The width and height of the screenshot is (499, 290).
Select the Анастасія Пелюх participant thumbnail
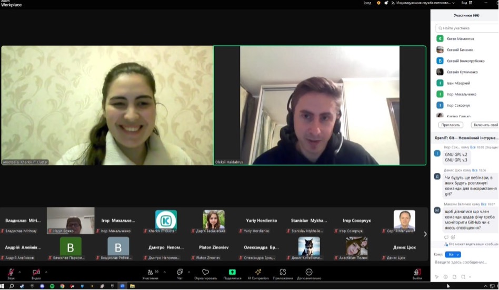click(356, 248)
